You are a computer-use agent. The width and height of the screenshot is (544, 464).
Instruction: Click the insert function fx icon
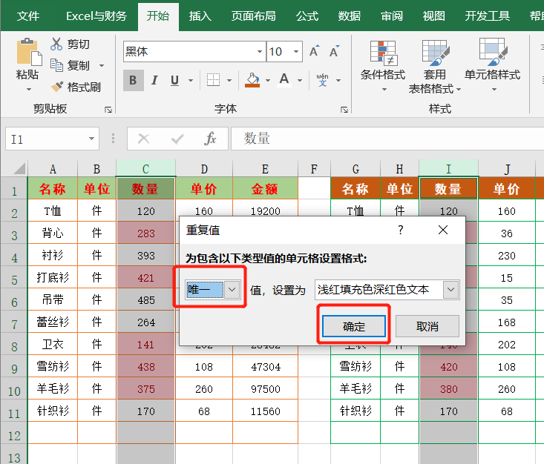[210, 139]
